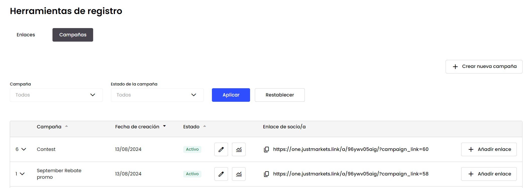The height and width of the screenshot is (188, 527).
Task: Expand the Contest campaign row
Action: (x=24, y=149)
